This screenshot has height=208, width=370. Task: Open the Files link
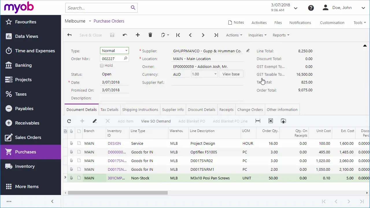278,23
